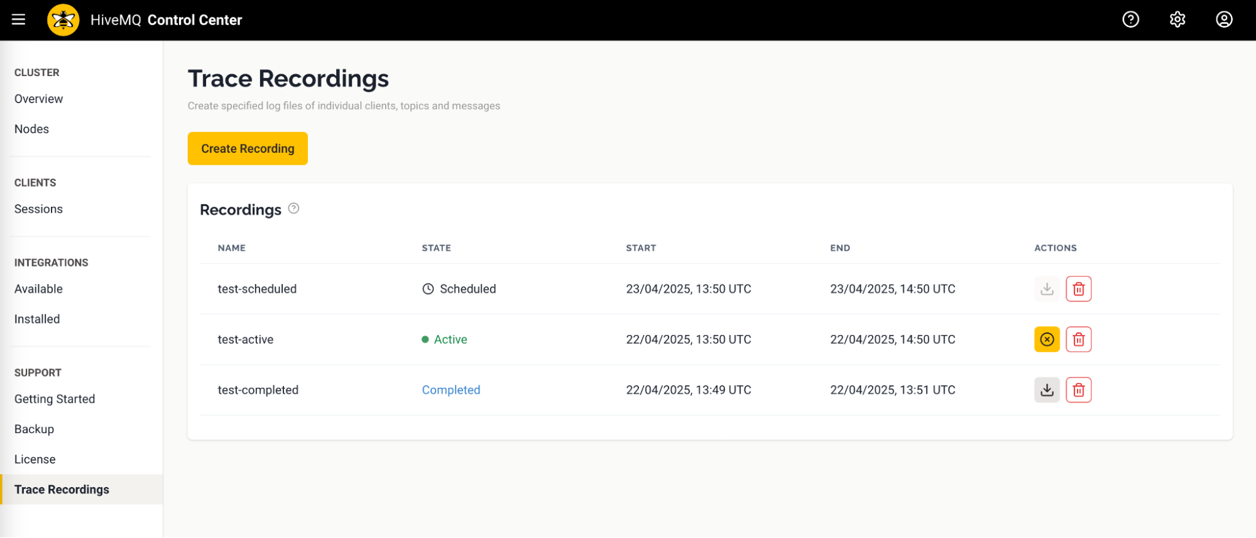Open Nodes in the sidebar
This screenshot has width=1256, height=538.
pos(31,129)
